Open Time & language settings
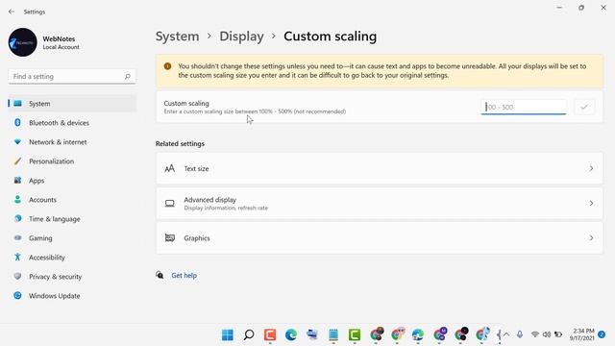Image resolution: width=615 pixels, height=346 pixels. [72, 219]
